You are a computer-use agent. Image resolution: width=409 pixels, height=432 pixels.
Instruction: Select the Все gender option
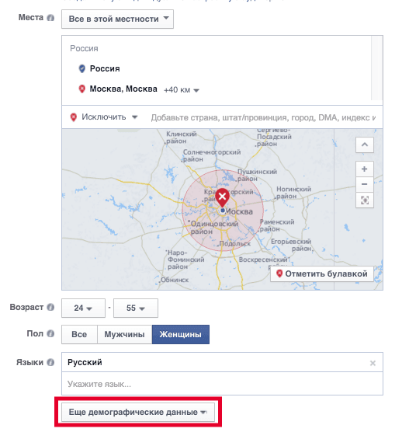coord(79,334)
